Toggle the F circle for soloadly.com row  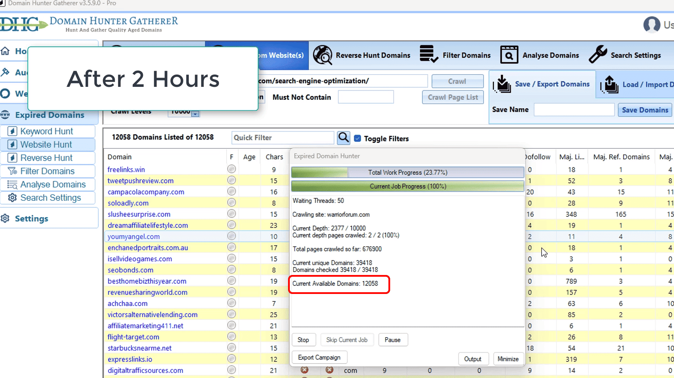pyautogui.click(x=231, y=203)
